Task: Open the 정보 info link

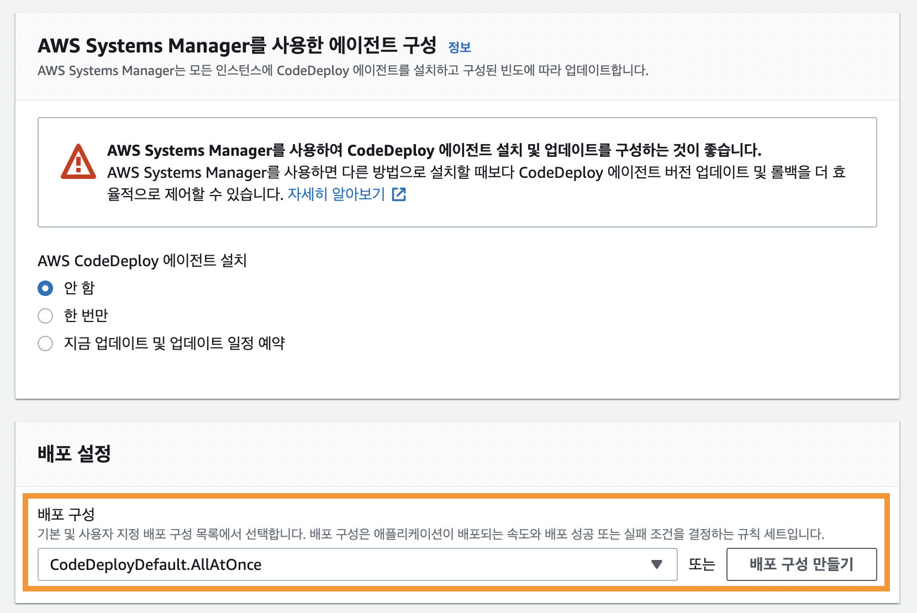Action: [x=460, y=47]
